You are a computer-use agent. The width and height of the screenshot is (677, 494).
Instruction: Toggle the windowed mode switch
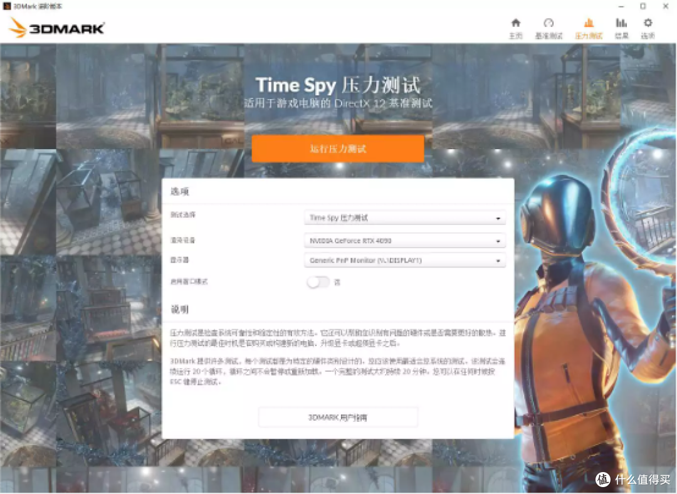click(x=318, y=282)
